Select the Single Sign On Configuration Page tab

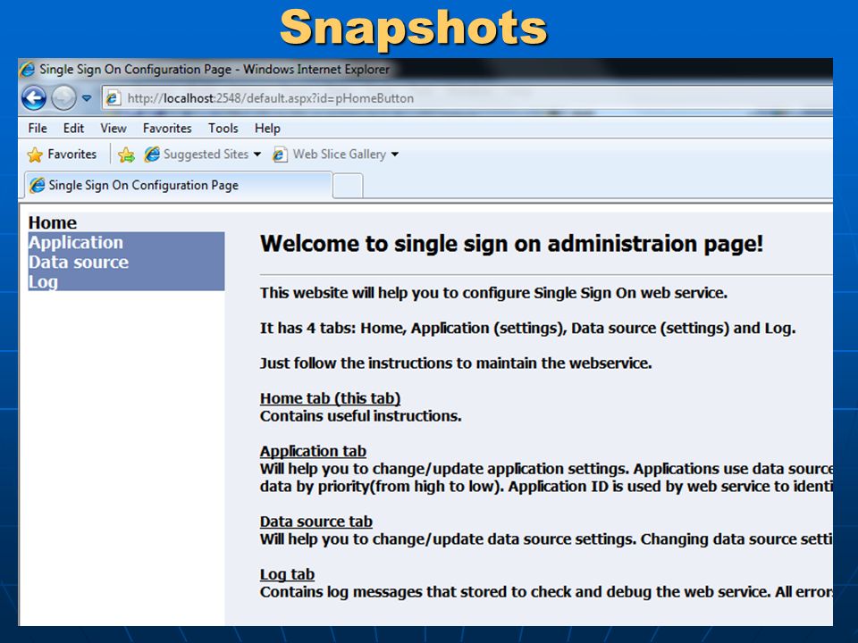click(x=178, y=186)
